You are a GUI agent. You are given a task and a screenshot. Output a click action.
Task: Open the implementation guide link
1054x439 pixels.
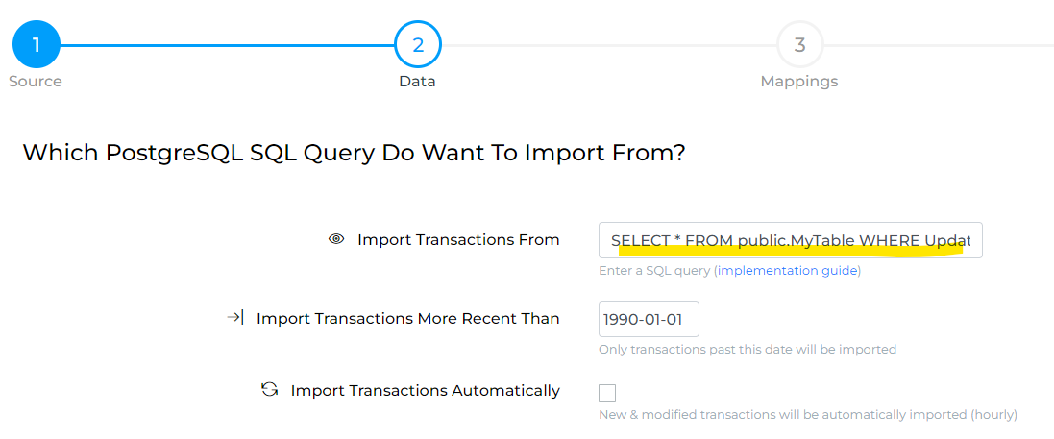click(788, 271)
